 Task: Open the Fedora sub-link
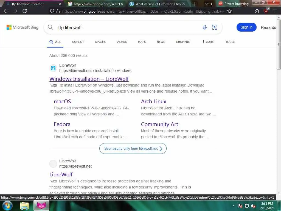click(62, 124)
